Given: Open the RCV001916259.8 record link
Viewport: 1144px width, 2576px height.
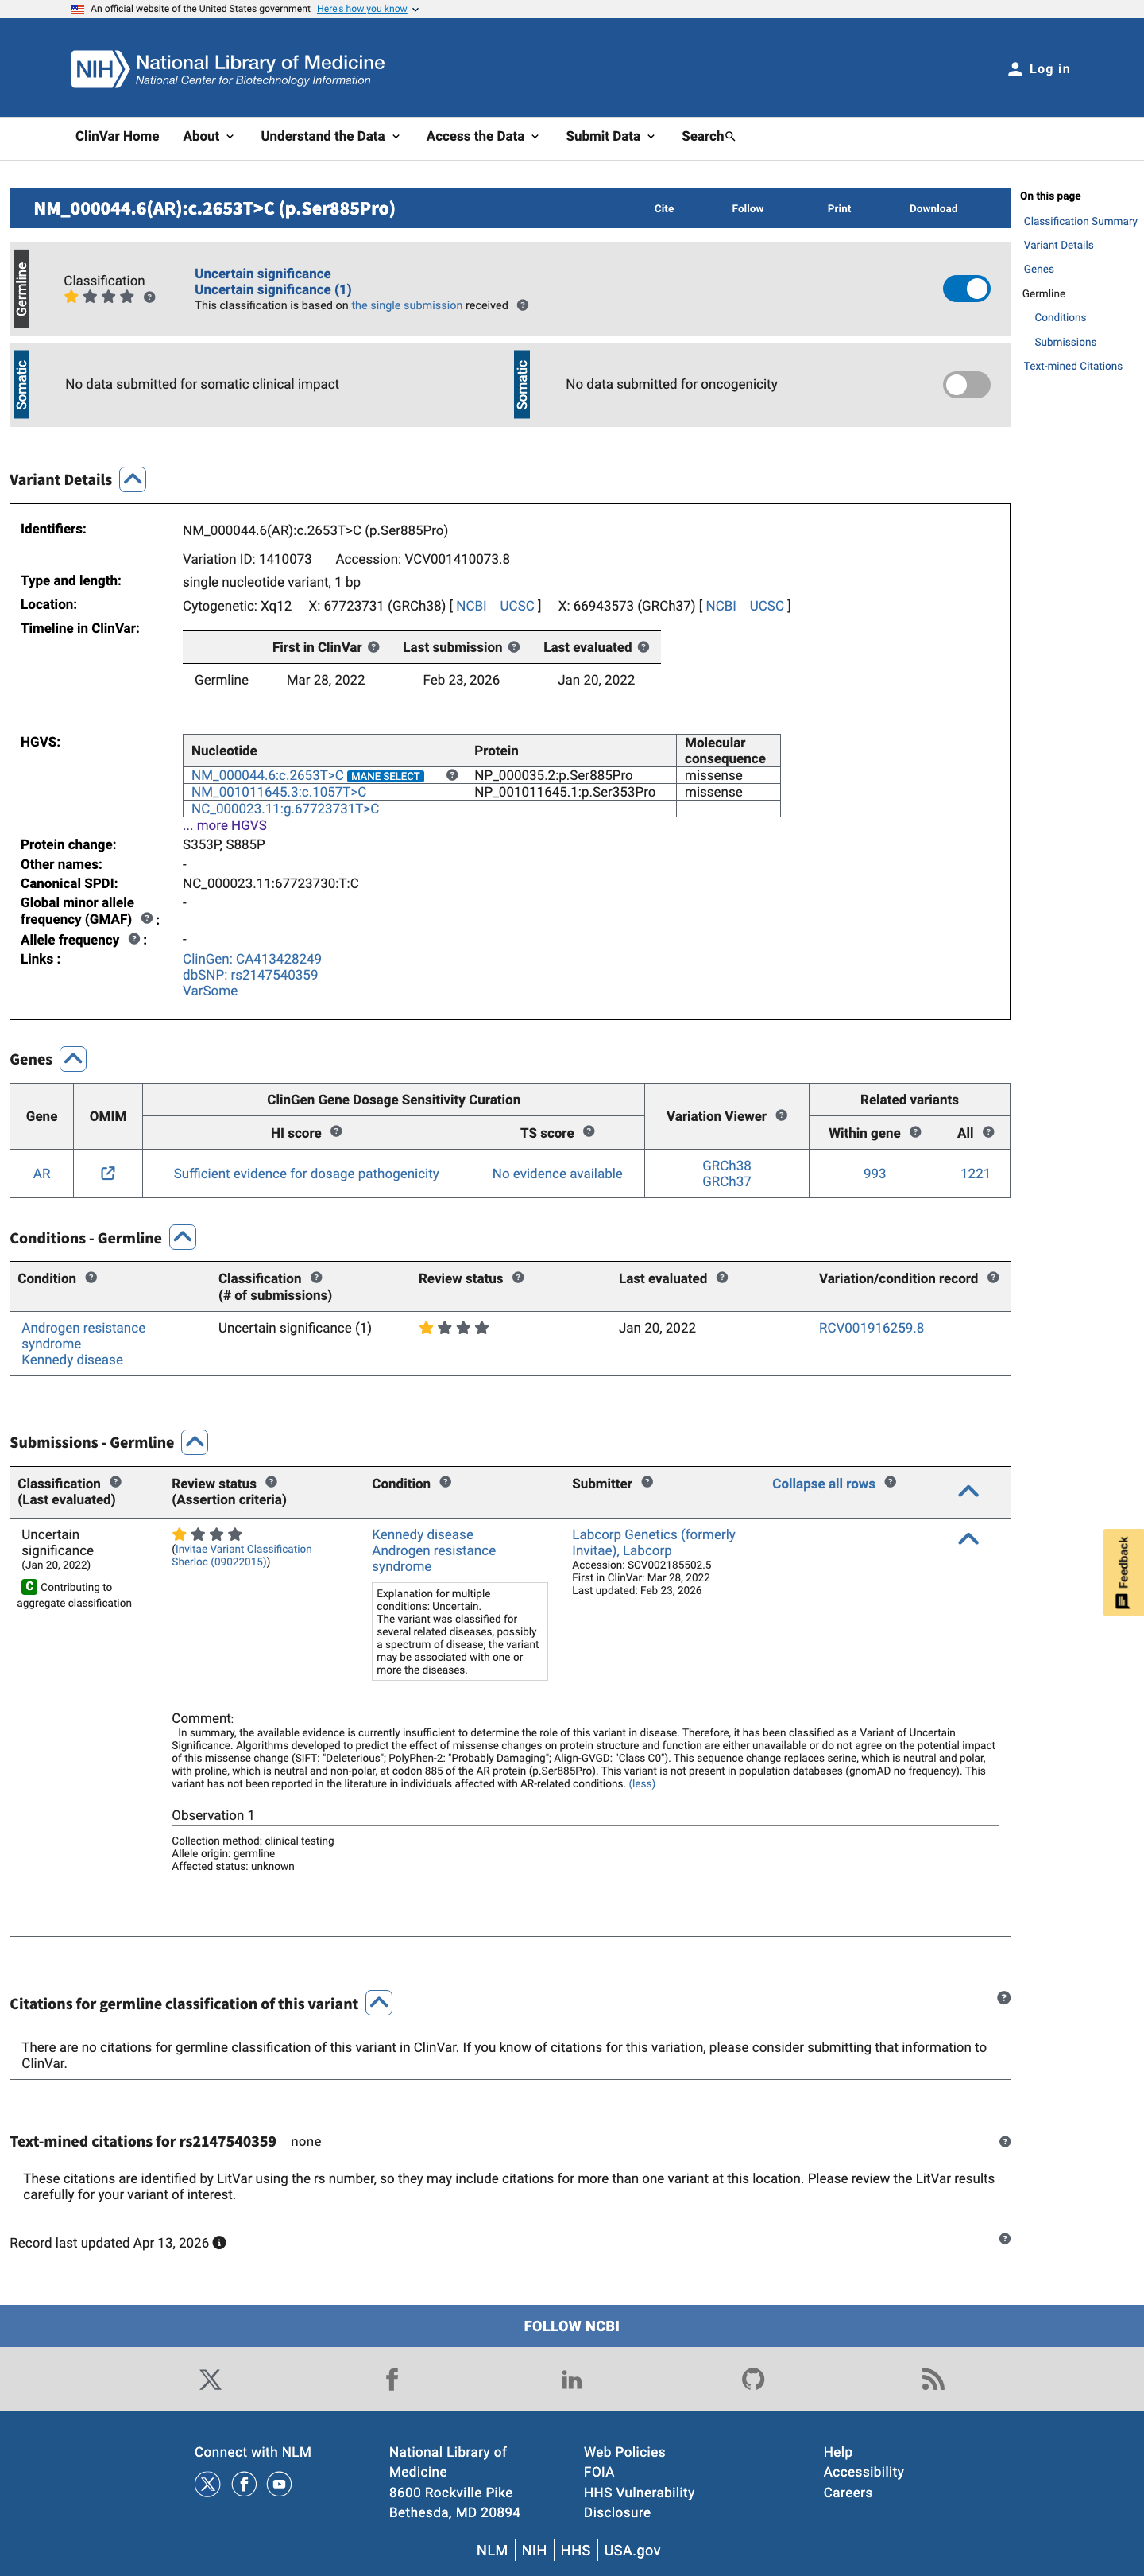Looking at the screenshot, I should tap(872, 1328).
